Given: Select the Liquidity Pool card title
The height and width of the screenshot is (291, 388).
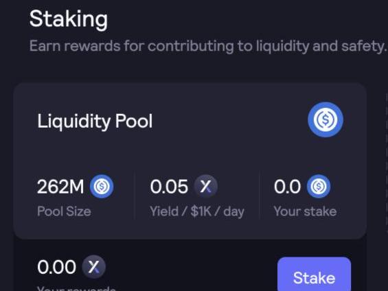Looking at the screenshot, I should point(95,121).
